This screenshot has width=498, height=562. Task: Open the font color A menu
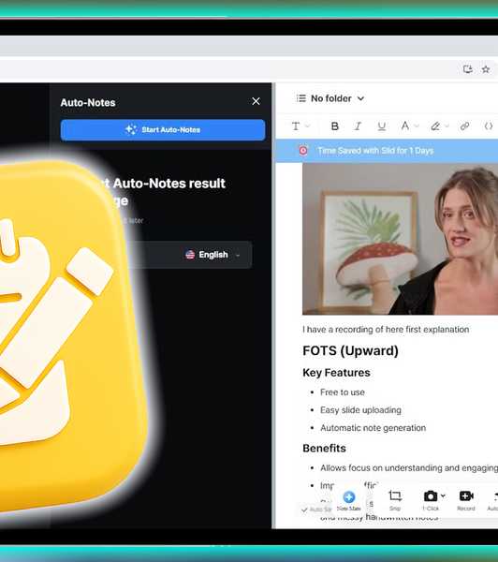[x=409, y=126]
